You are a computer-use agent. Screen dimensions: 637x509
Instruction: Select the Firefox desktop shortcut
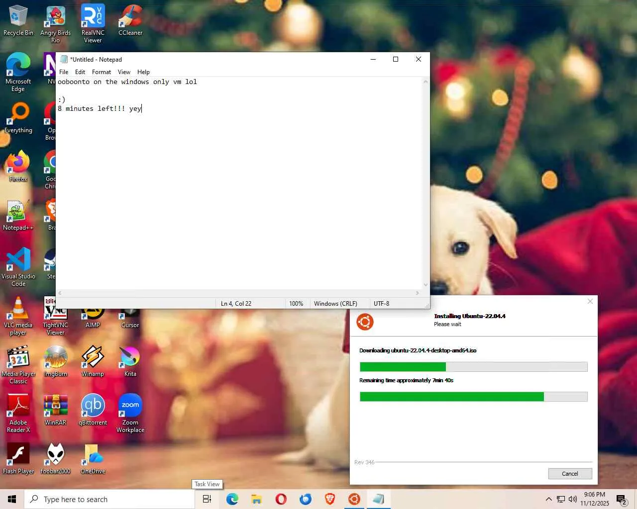coord(18,167)
